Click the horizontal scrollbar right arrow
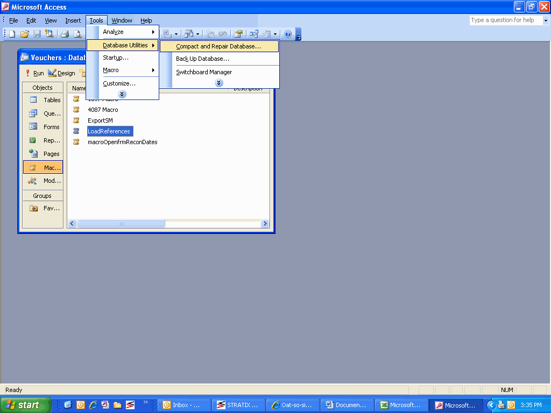The width and height of the screenshot is (551, 413). pyautogui.click(x=265, y=223)
